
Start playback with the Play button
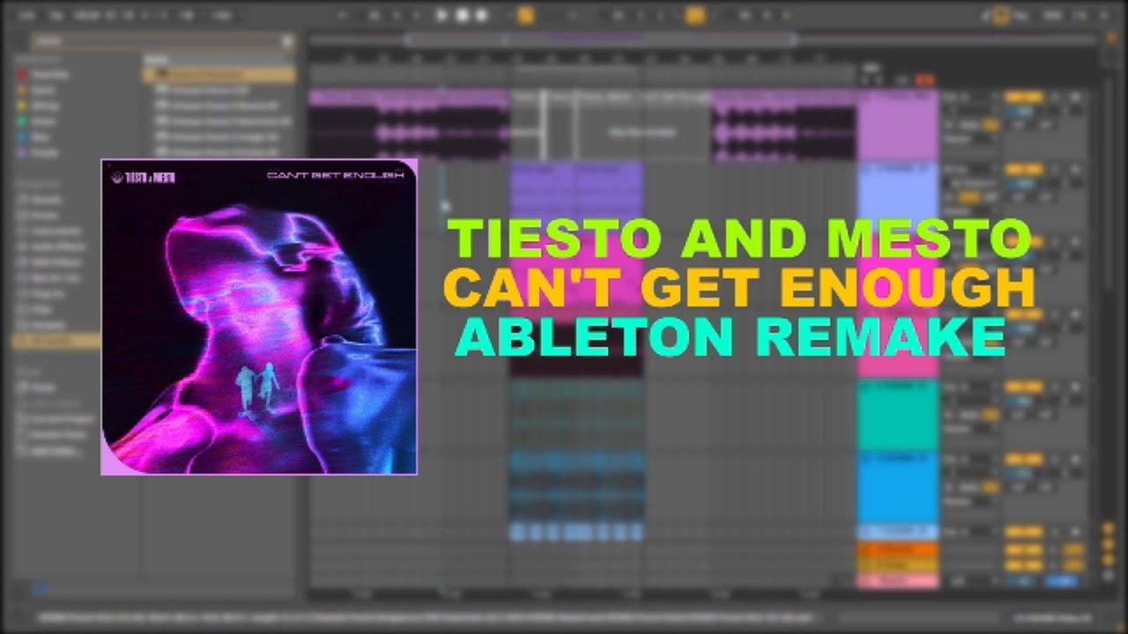coord(442,15)
